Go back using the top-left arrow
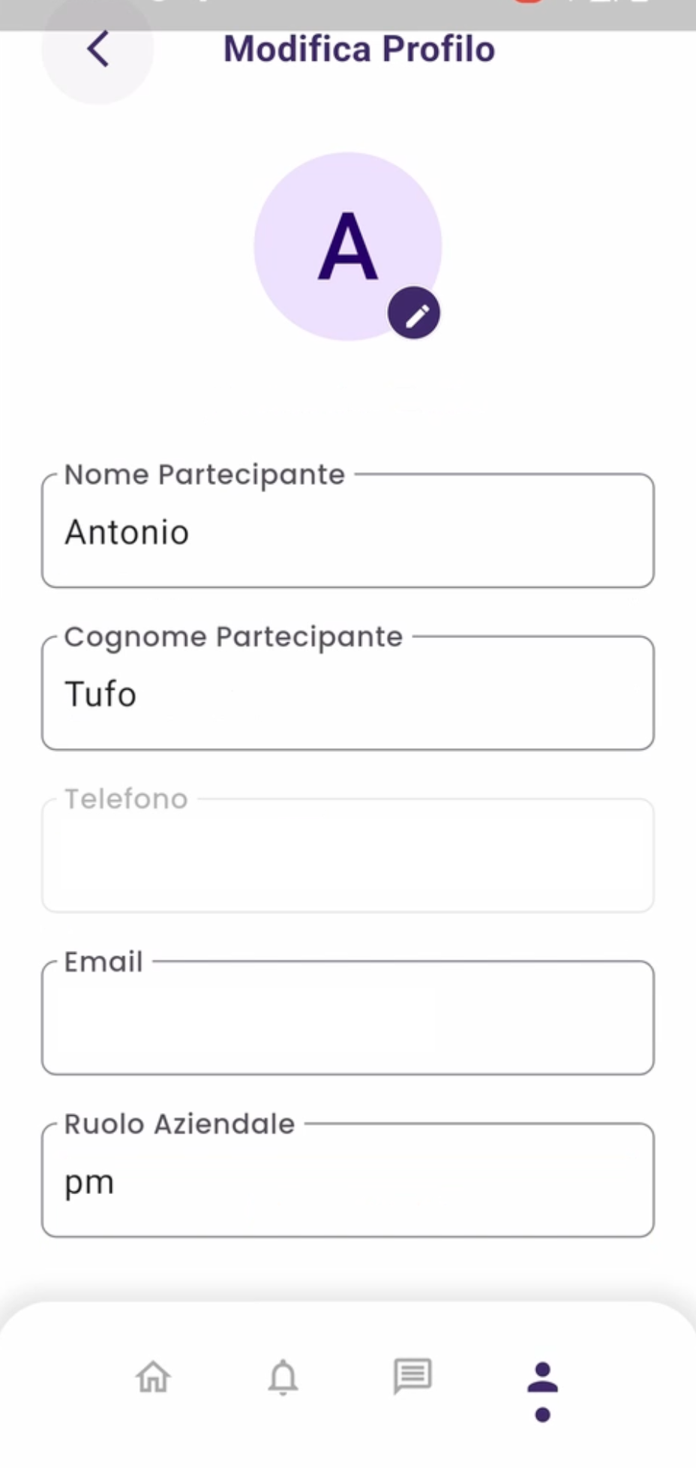This screenshot has width=696, height=1468. pyautogui.click(x=98, y=50)
